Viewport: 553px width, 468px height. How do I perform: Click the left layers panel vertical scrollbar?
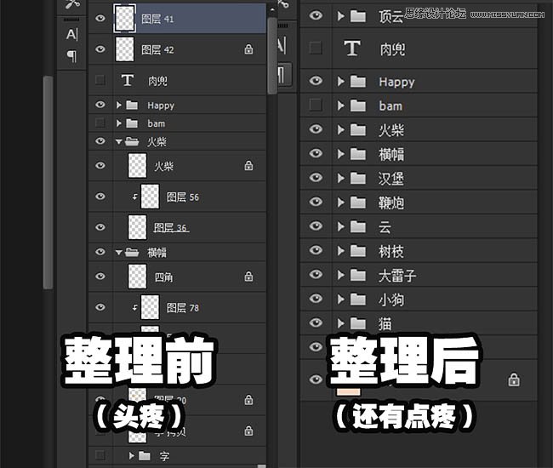click(272, 55)
